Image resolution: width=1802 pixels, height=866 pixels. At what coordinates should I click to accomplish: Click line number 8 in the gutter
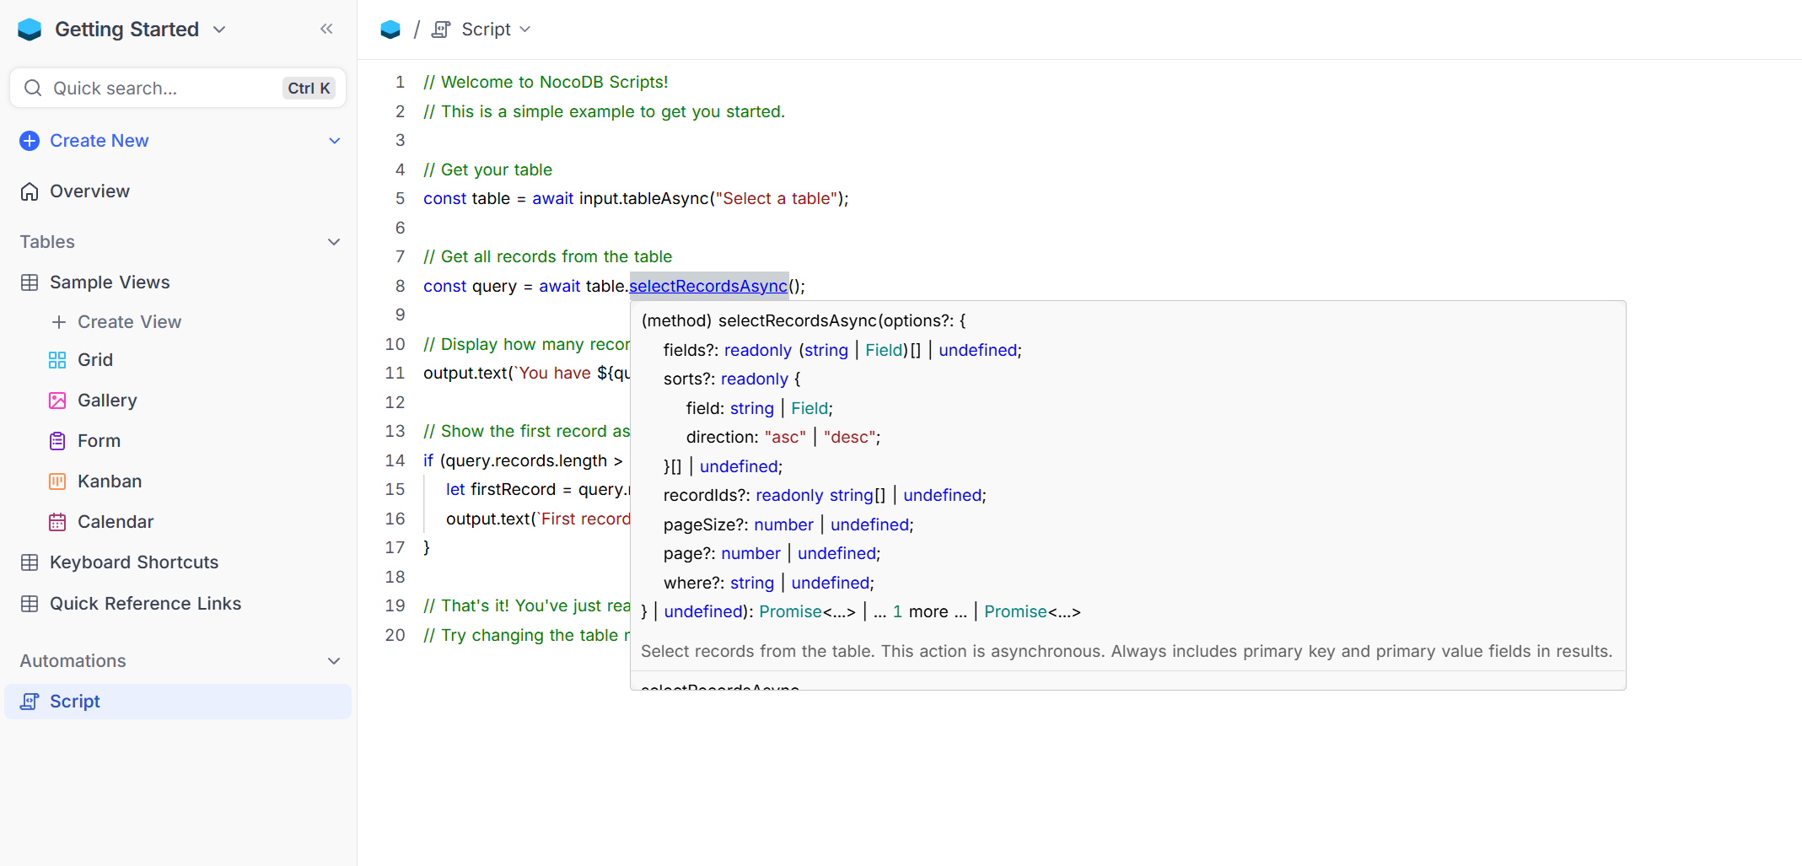(400, 286)
